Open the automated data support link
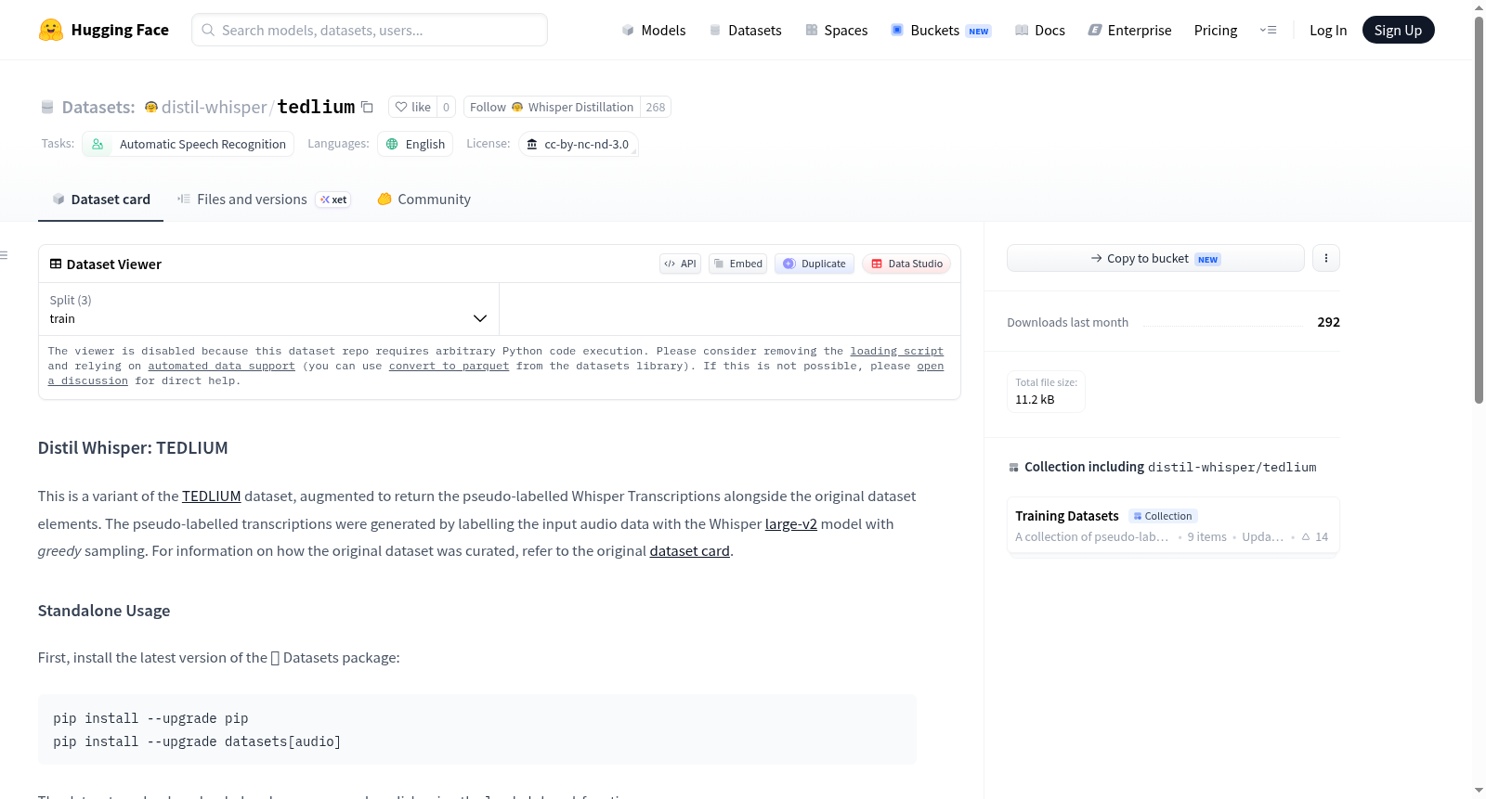Screen dimensions: 1486x799 point(221,367)
